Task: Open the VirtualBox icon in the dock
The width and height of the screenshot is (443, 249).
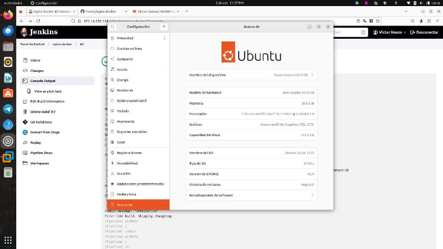Action: 8,157
